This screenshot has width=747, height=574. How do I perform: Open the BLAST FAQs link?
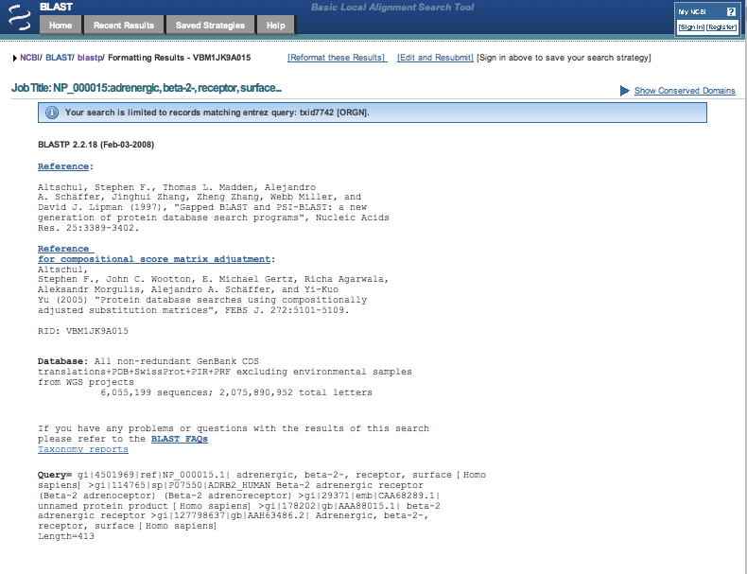coord(179,439)
